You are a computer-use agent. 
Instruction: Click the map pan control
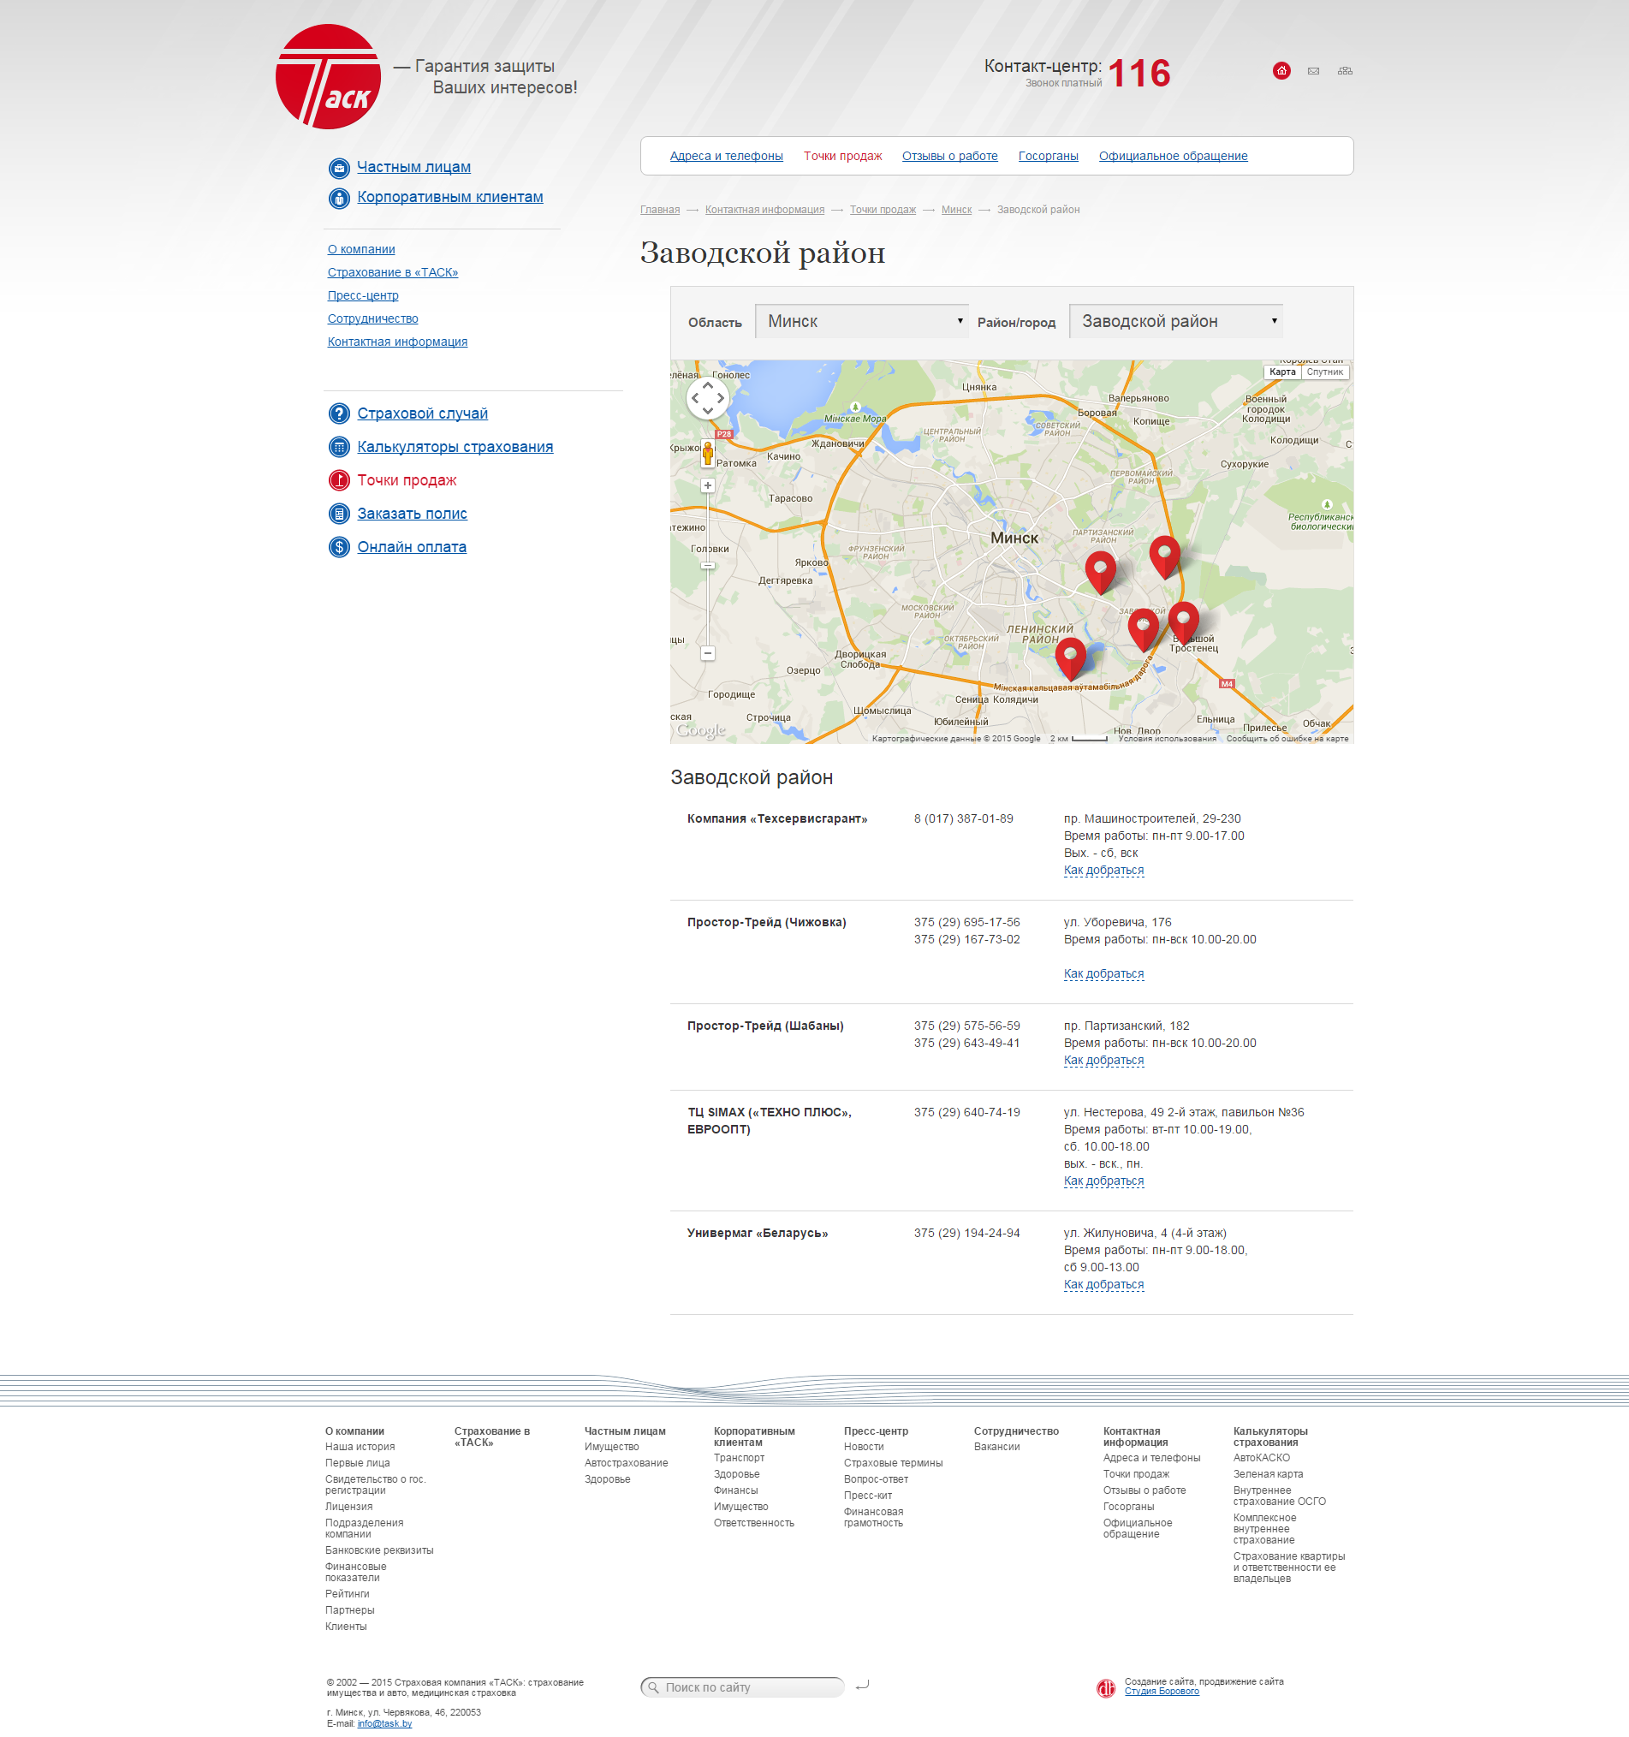coord(708,398)
